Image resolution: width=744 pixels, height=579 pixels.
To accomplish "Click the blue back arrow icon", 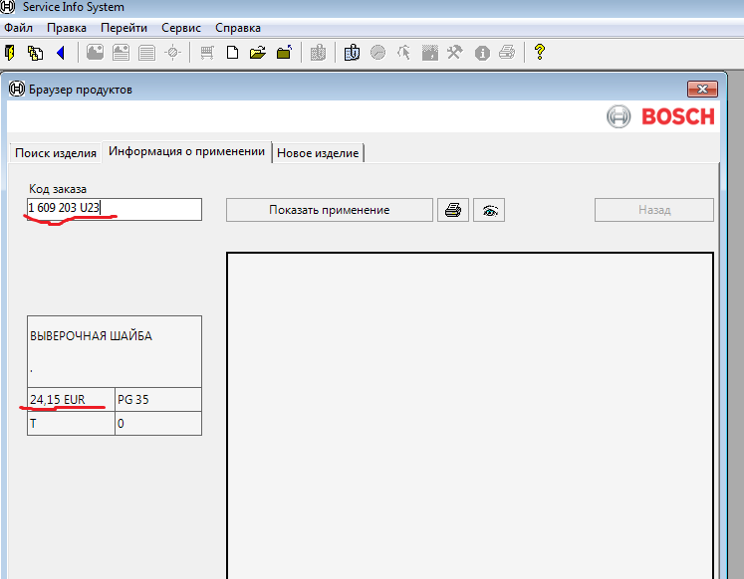I will [61, 53].
